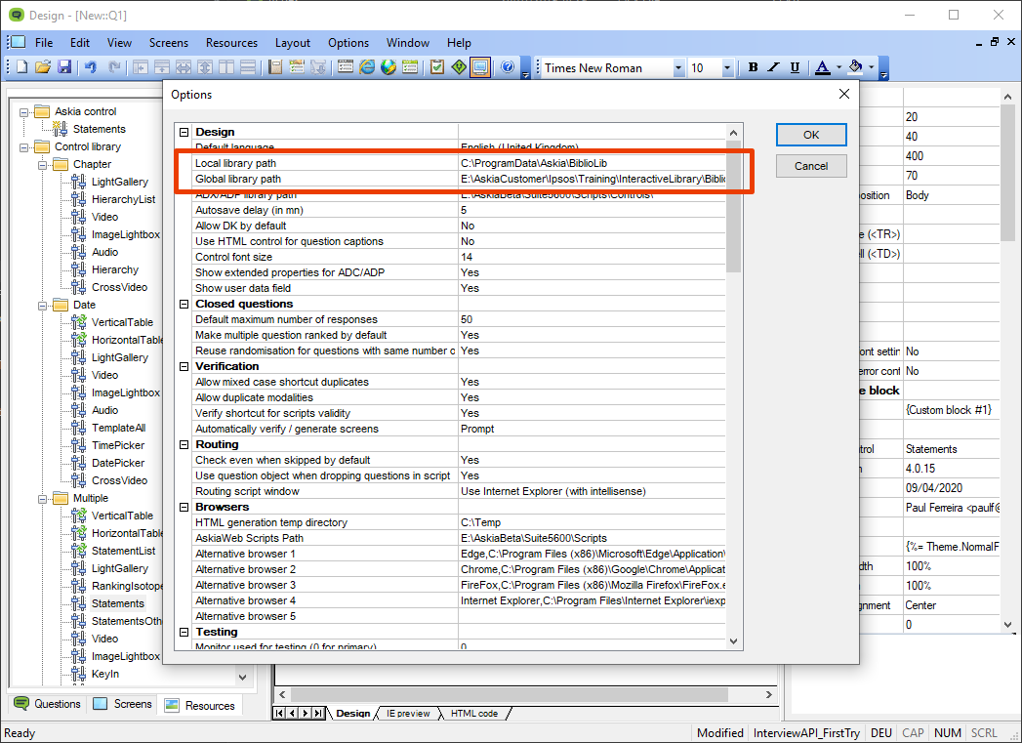Collapse the Control library tree node
Viewport: 1022px width, 743px height.
tap(24, 147)
